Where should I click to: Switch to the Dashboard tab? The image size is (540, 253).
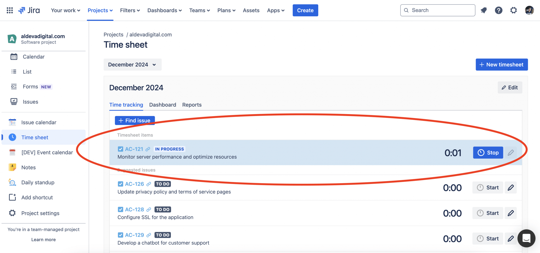coord(162,105)
